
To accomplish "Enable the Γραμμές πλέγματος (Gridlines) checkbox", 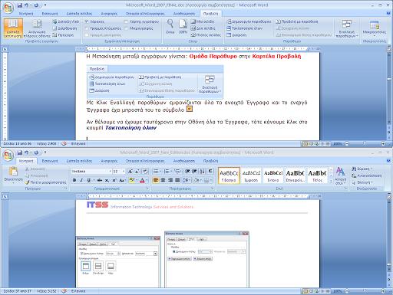I will point(87,28).
